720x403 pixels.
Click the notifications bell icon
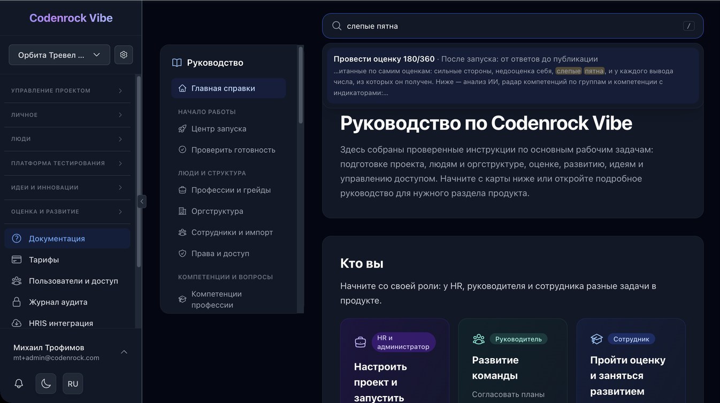point(19,383)
